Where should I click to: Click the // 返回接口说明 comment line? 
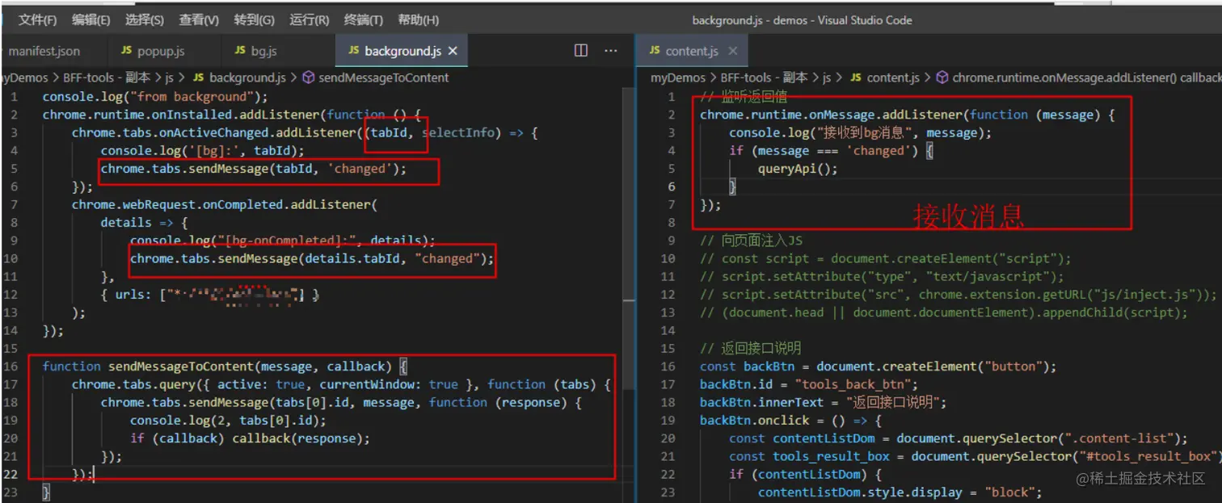click(x=750, y=348)
